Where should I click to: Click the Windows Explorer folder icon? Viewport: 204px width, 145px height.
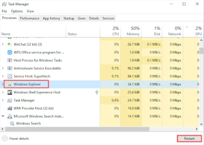click(x=9, y=84)
